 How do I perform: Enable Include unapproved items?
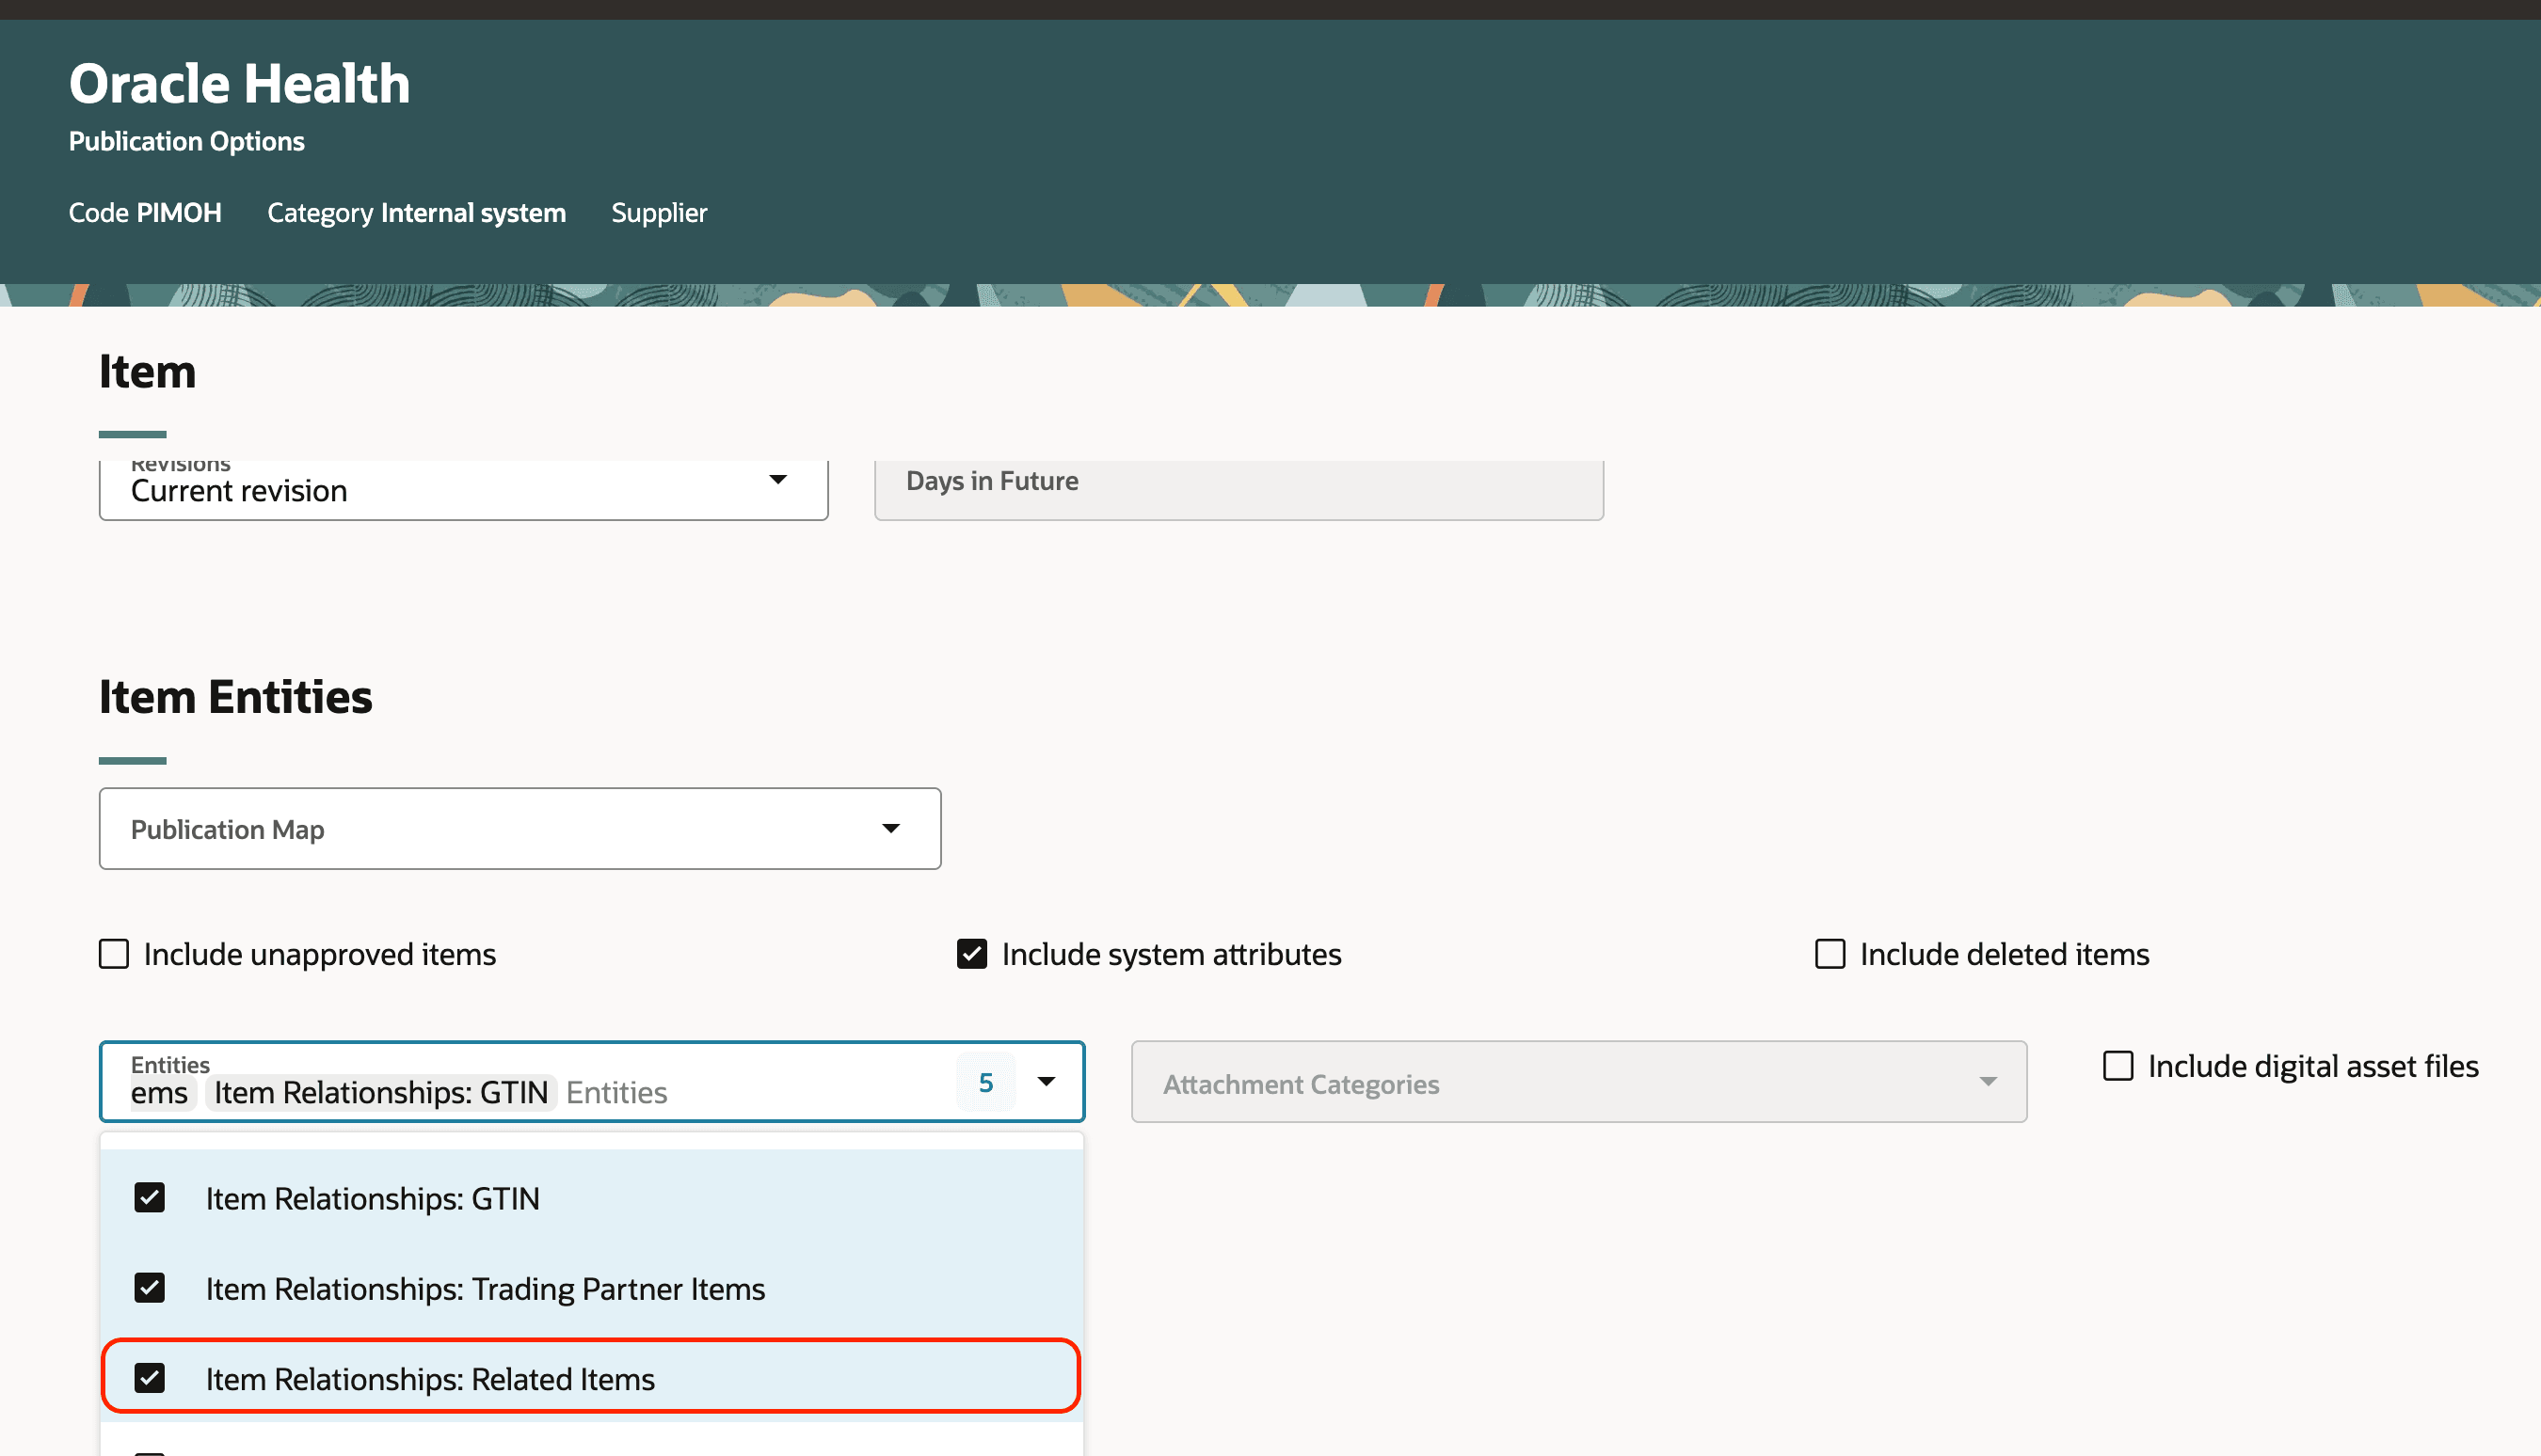(112, 954)
